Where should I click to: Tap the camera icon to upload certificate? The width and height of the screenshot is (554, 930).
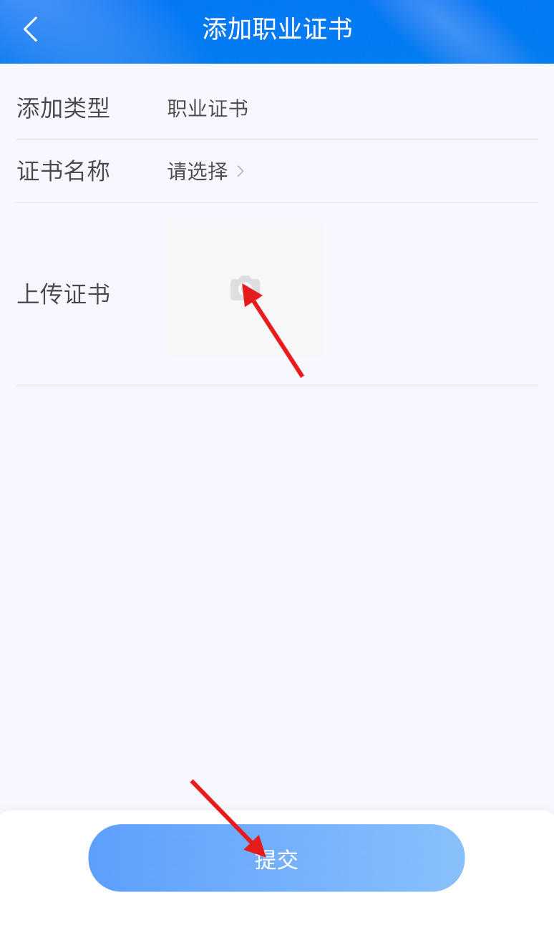point(245,288)
